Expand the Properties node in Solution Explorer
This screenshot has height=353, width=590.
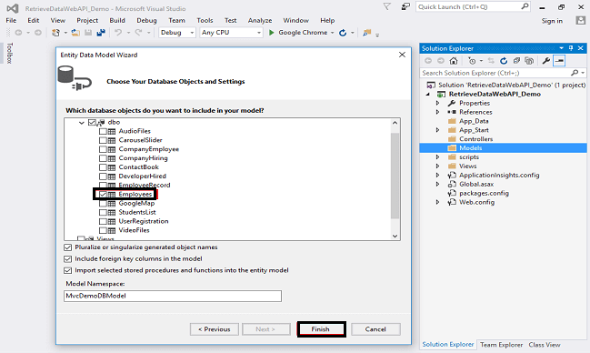click(437, 103)
